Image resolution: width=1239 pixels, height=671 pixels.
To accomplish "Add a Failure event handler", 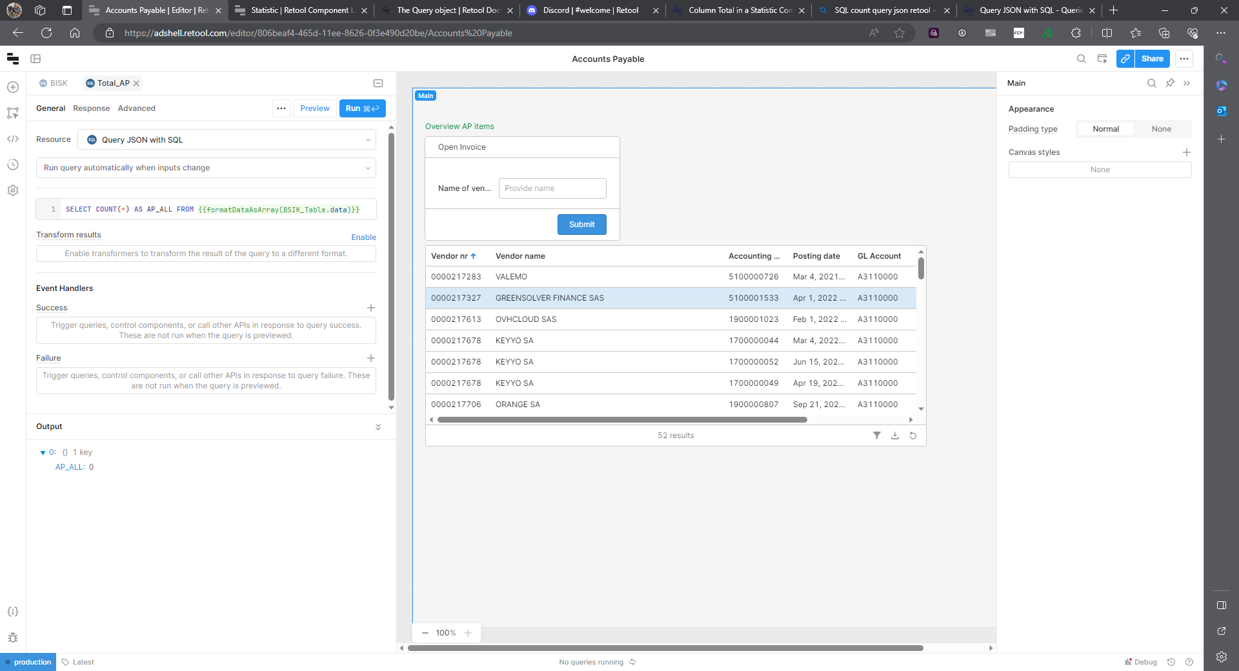I will tap(371, 358).
